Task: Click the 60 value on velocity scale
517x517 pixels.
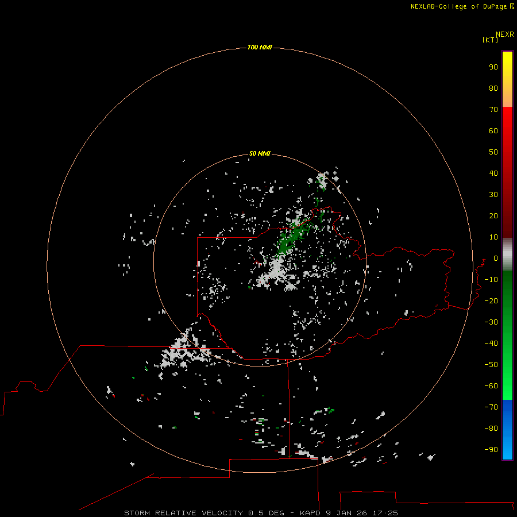Action: pos(493,130)
